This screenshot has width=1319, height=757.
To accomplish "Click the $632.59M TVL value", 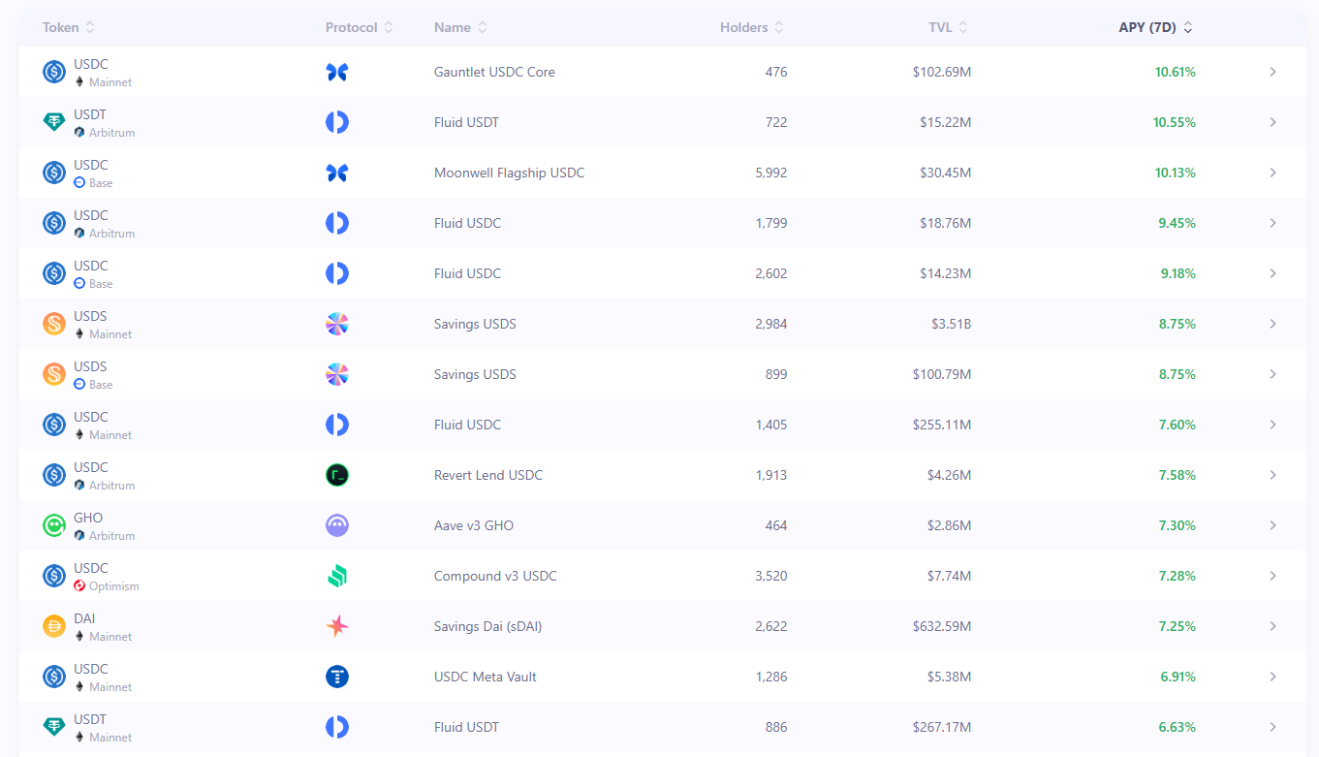I will (942, 626).
